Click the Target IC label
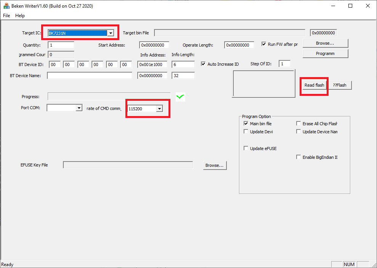This screenshot has height=268, width=377. 32,33
